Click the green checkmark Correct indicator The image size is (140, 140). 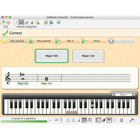click(x=5, y=33)
